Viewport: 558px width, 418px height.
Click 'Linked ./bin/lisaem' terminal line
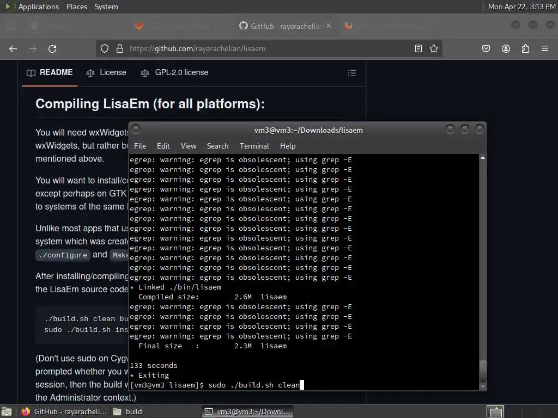click(176, 287)
